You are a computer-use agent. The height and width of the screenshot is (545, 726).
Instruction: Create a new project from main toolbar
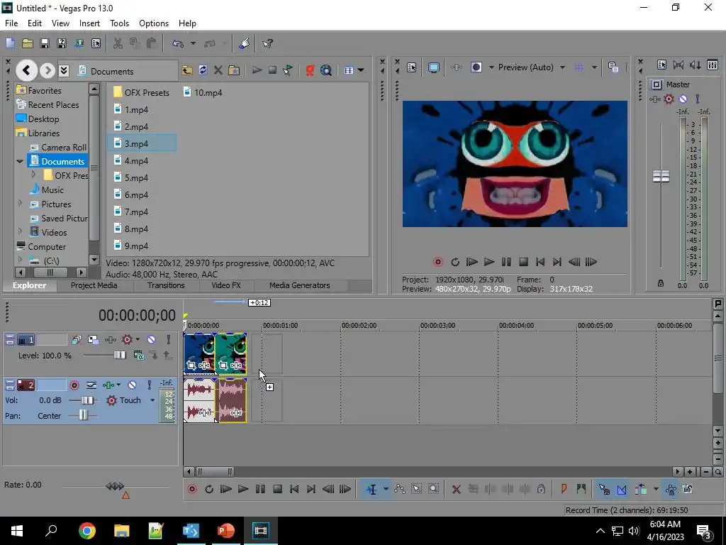click(10, 43)
